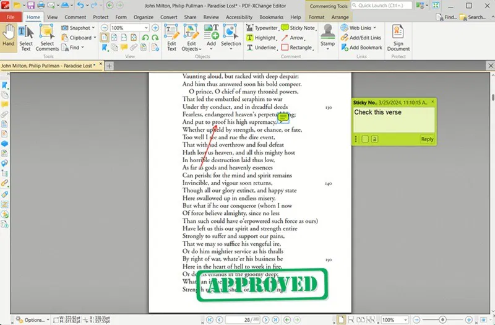This screenshot has width=495, height=325.
Task: Choose the Stamp tool
Action: pyautogui.click(x=328, y=37)
